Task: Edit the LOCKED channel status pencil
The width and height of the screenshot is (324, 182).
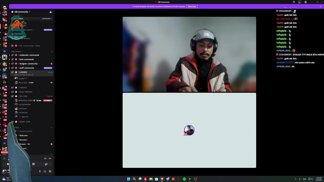Action: 32,75
